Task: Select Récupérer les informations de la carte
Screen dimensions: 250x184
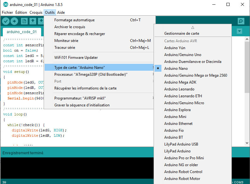Action: (x=99, y=88)
